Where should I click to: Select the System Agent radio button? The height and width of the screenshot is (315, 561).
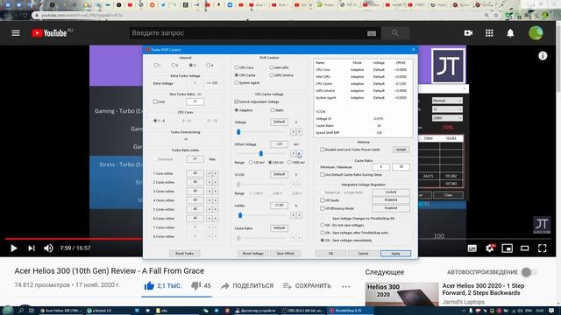[236, 83]
